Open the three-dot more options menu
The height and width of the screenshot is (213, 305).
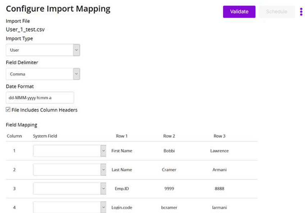[x=301, y=11]
